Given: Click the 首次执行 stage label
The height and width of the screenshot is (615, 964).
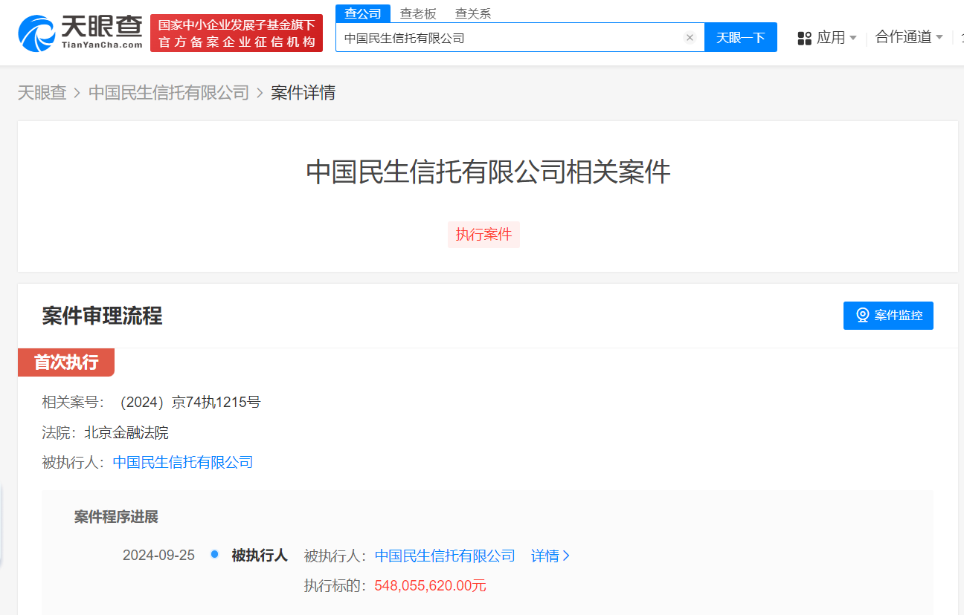Looking at the screenshot, I should point(66,362).
